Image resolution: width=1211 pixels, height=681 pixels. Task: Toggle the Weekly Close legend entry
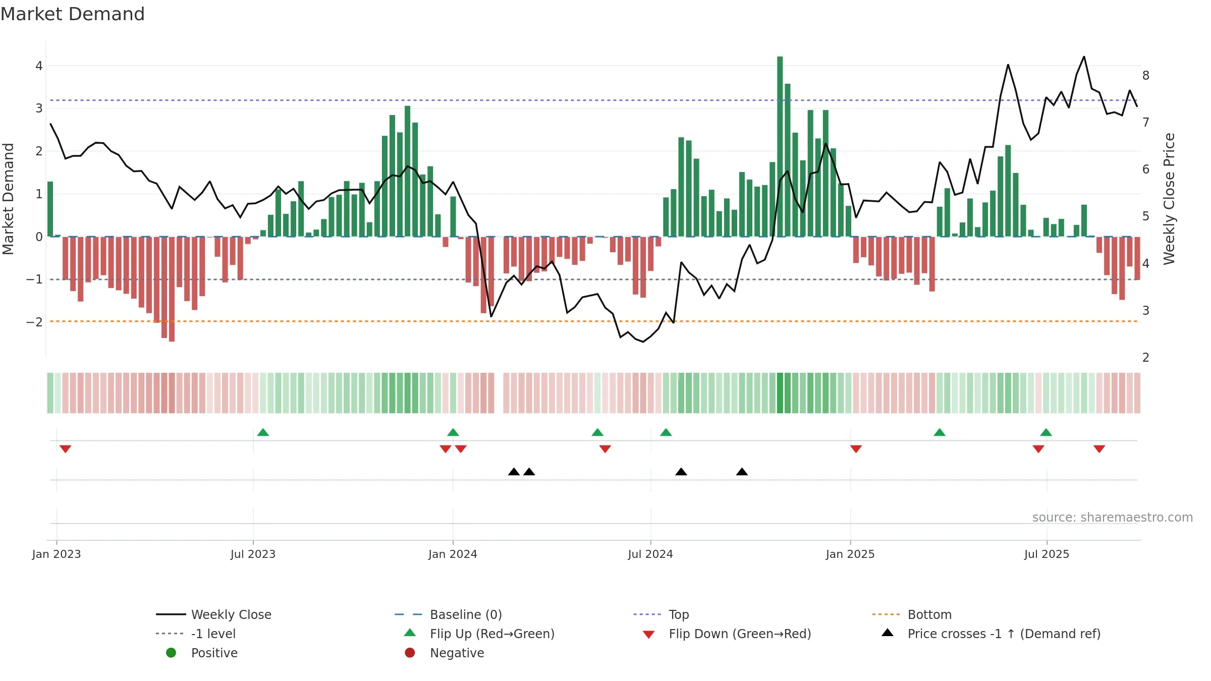click(213, 614)
